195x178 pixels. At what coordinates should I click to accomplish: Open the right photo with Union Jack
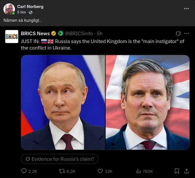[x=147, y=102]
